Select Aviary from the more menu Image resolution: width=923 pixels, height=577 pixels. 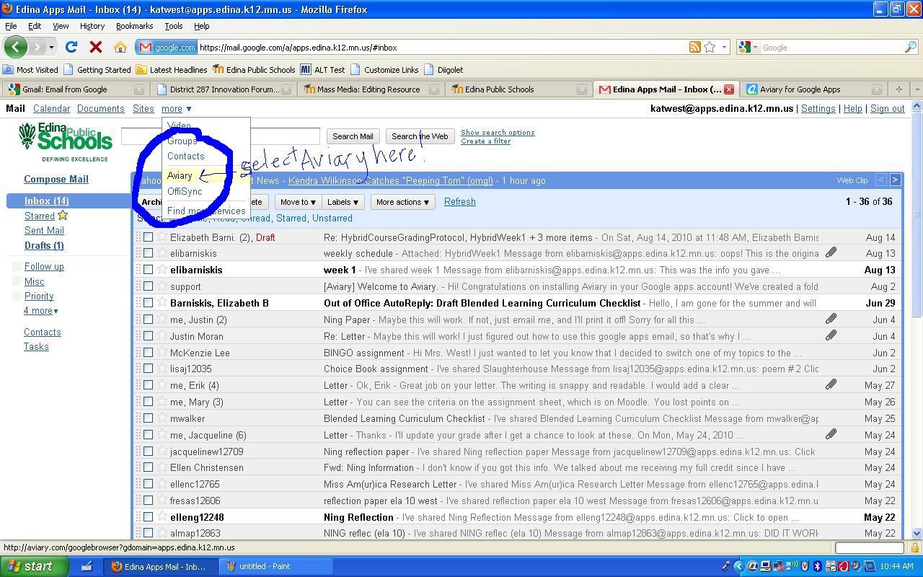click(180, 175)
